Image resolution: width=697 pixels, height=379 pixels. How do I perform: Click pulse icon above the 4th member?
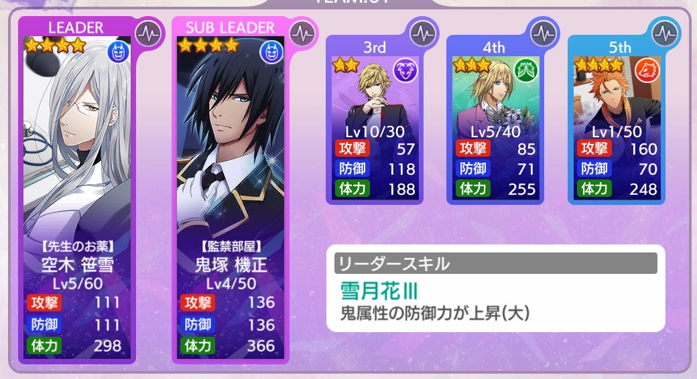click(x=544, y=33)
